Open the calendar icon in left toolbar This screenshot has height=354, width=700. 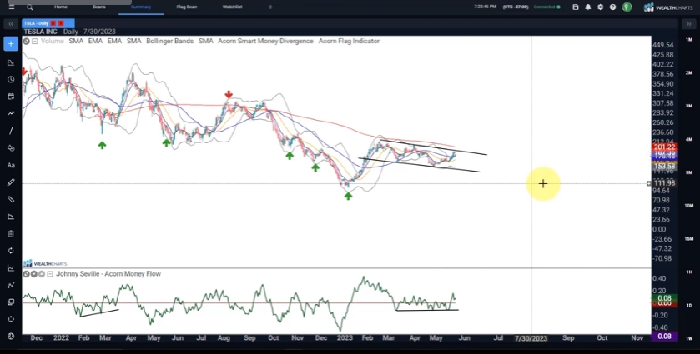pos(11,97)
